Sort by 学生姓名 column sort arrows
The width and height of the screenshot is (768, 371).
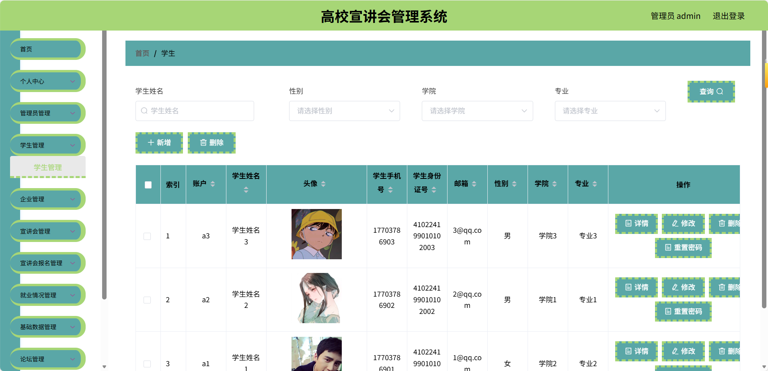[x=246, y=190]
